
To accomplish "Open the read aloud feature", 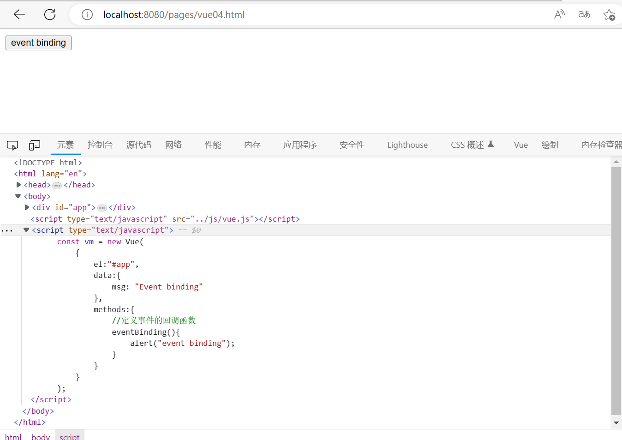I will tap(559, 14).
